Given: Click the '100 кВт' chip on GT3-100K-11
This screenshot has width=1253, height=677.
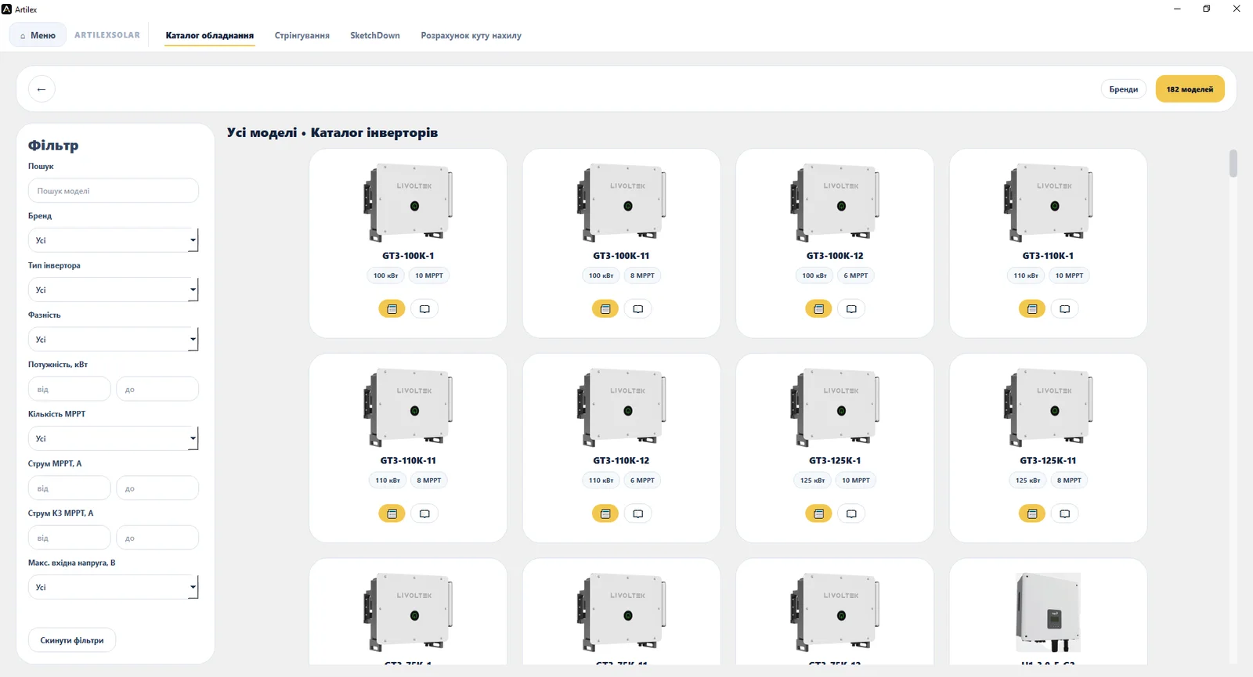Looking at the screenshot, I should 601,275.
